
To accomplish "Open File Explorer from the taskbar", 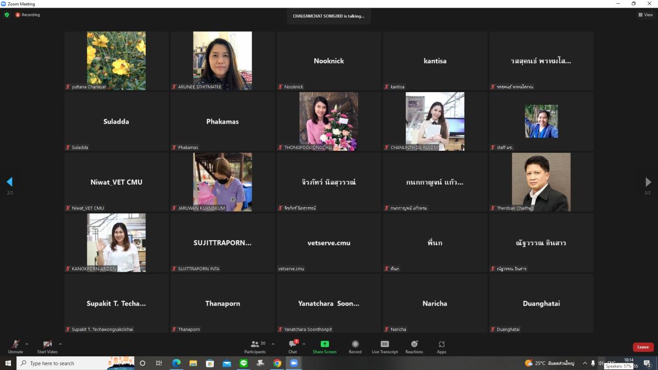I will 193,363.
